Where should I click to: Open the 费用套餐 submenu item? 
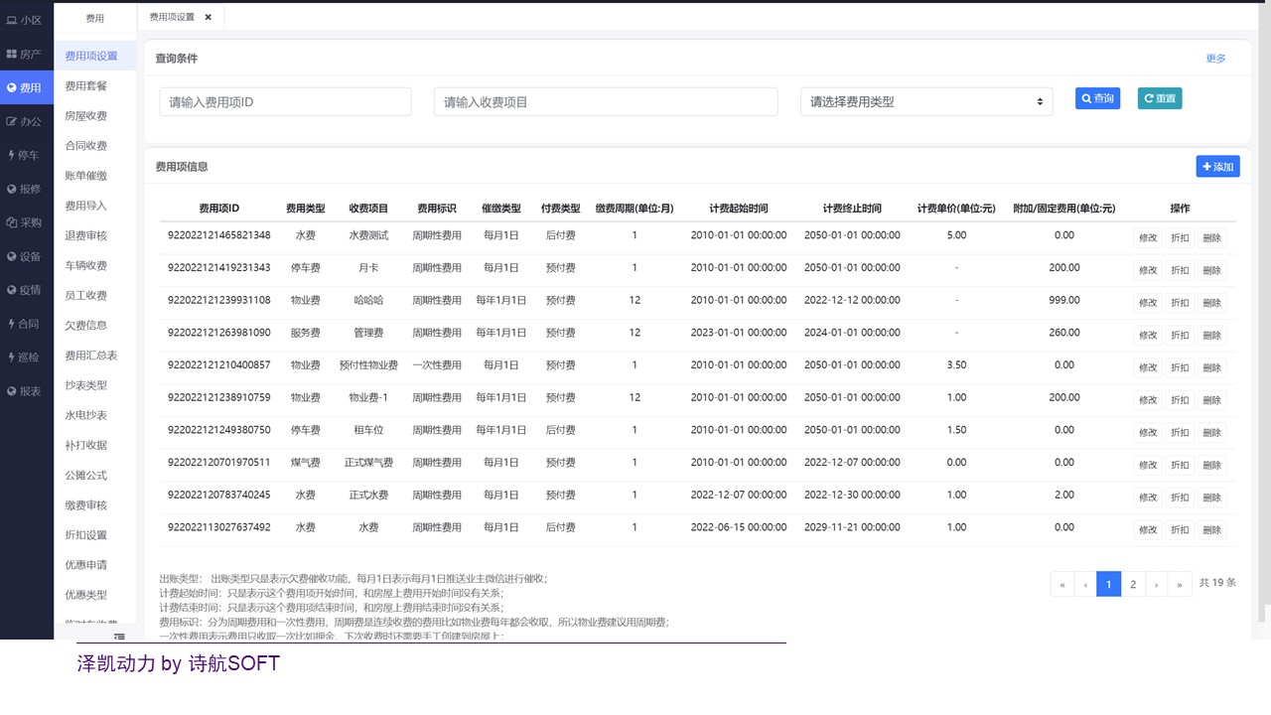(95, 86)
